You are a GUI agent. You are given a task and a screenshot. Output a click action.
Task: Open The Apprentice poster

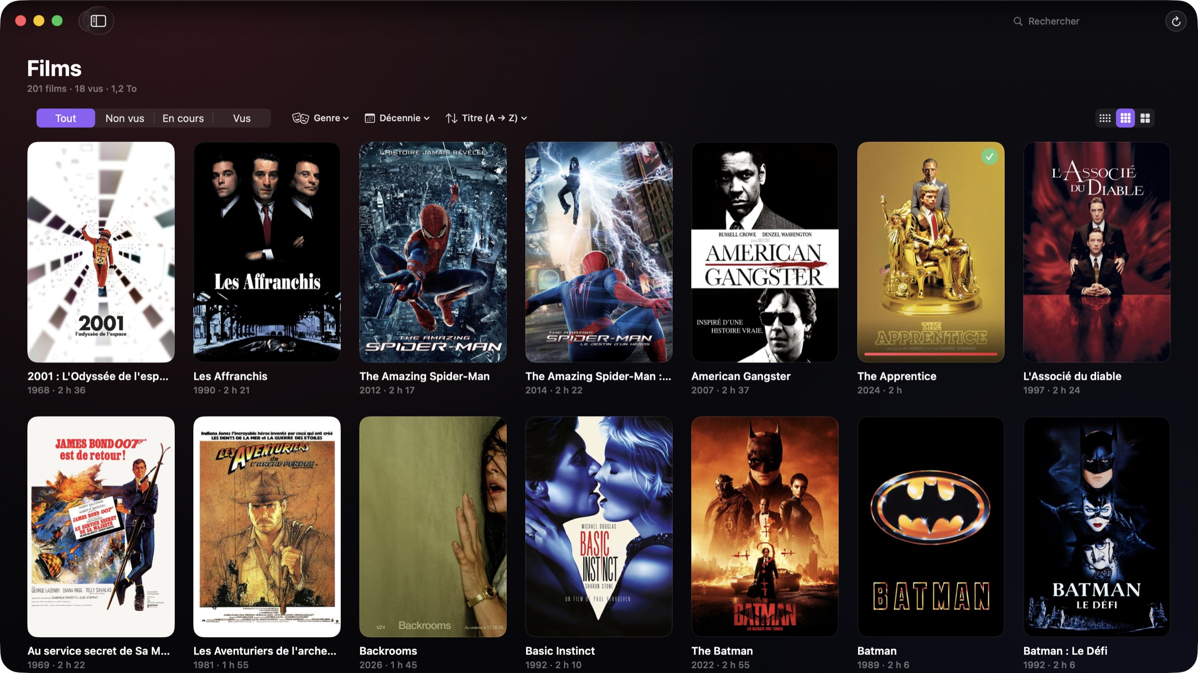pyautogui.click(x=930, y=252)
